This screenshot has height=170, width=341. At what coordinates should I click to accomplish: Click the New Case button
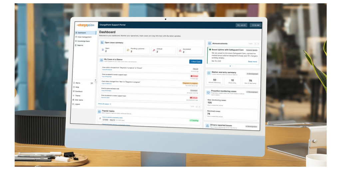[195, 62]
